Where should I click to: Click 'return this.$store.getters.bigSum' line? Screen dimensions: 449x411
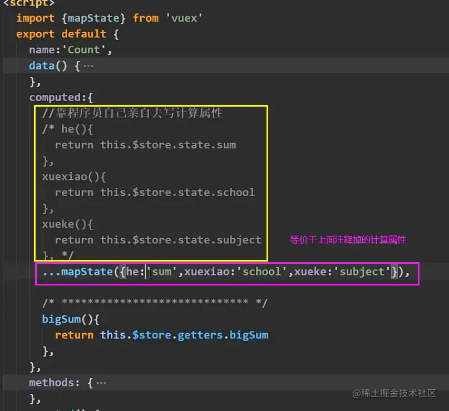[162, 335]
